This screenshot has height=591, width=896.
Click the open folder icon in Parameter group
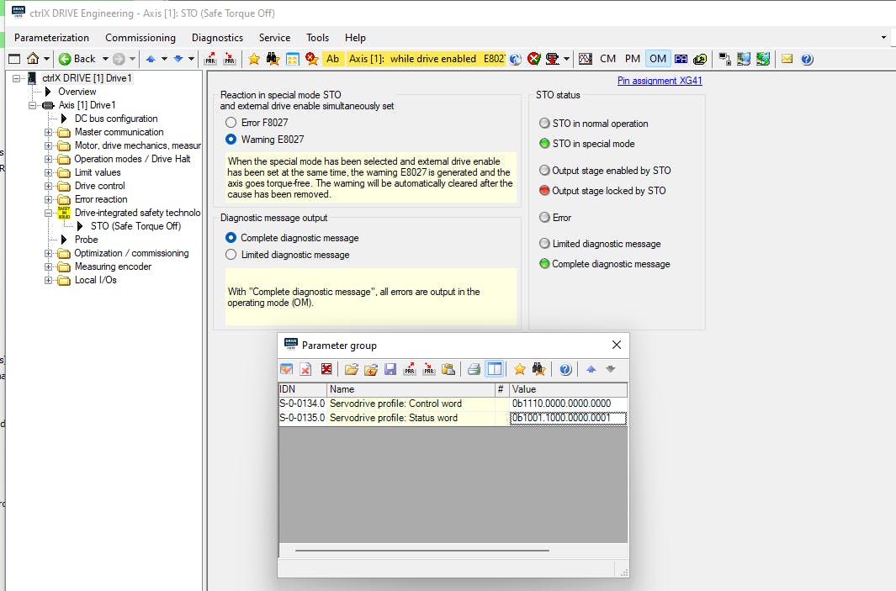tap(352, 369)
